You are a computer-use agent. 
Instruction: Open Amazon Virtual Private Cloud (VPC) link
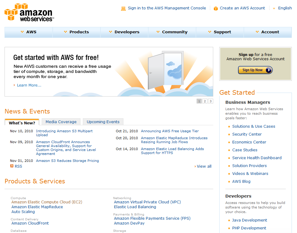[147, 202]
